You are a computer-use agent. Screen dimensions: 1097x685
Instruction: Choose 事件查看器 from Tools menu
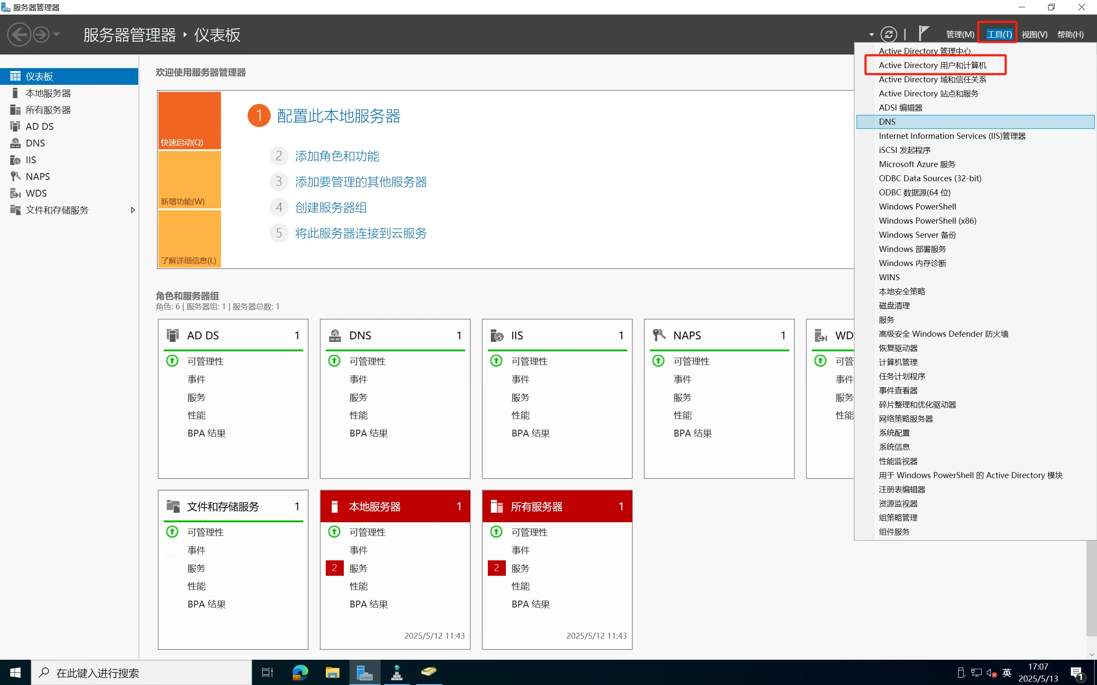point(975,390)
